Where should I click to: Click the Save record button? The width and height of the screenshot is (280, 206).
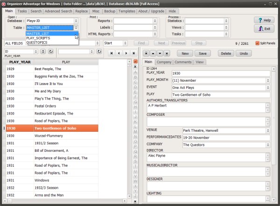(x=203, y=53)
